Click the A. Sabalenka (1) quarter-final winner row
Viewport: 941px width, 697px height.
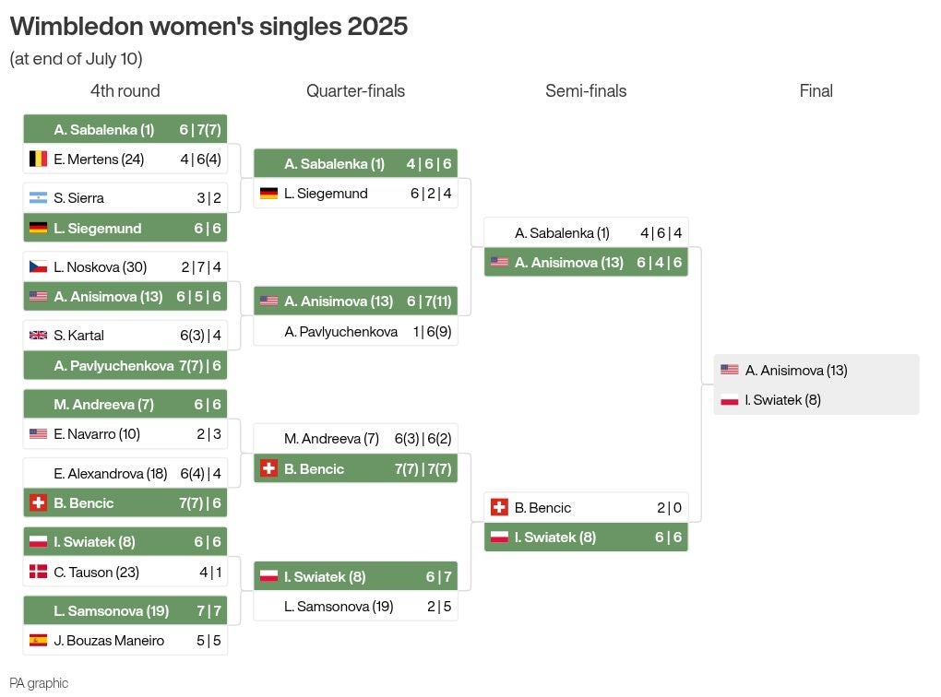[x=355, y=163]
